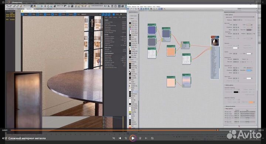The width and height of the screenshot is (266, 144).
Task: Toggle repeat in the video player
Action: coord(152,138)
